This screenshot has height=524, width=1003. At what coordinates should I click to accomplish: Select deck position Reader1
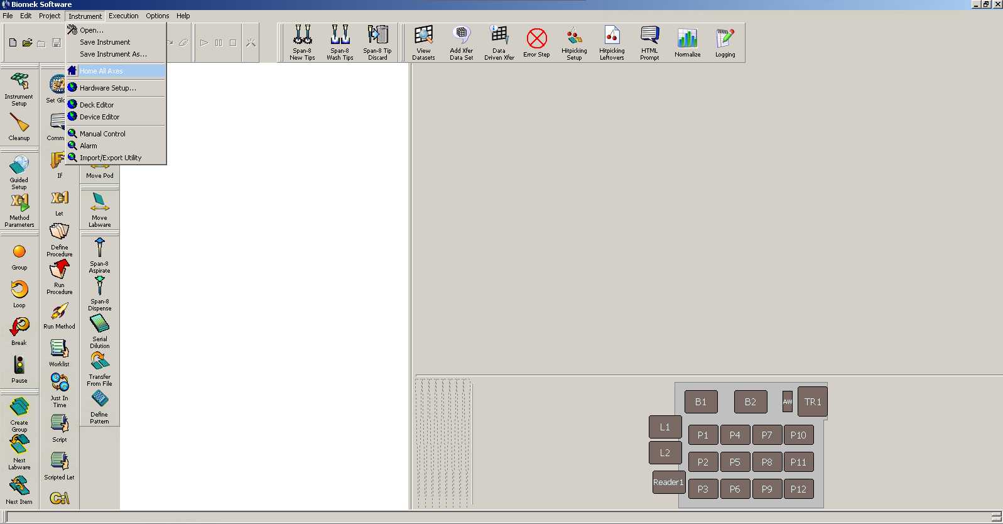click(668, 483)
